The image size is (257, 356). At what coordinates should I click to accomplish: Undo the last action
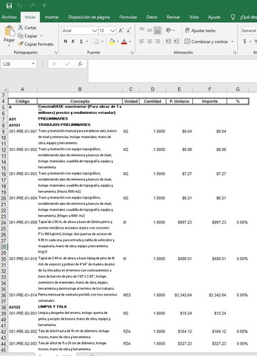[19, 6]
